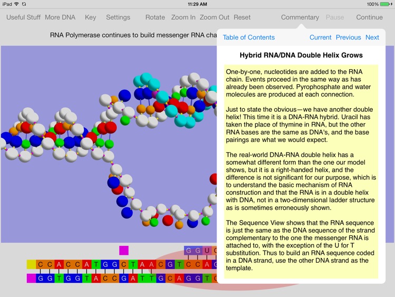This screenshot has height=297, width=395.
Task: Jump to the Current commentary
Action: click(x=320, y=37)
